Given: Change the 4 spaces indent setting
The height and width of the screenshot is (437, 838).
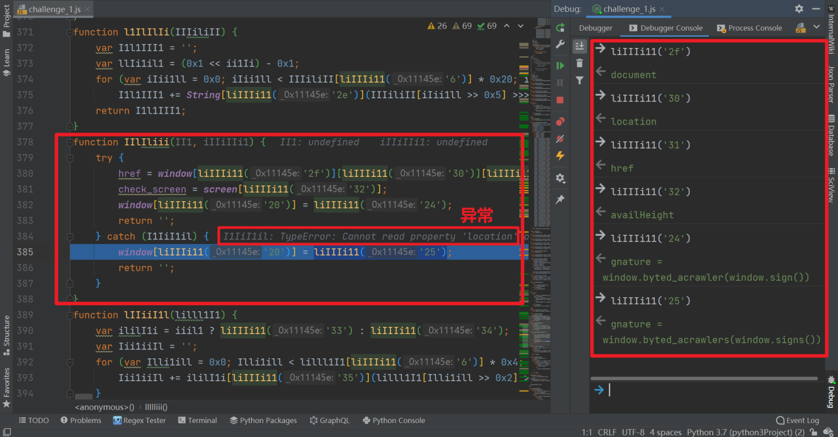Looking at the screenshot, I should coord(665,432).
